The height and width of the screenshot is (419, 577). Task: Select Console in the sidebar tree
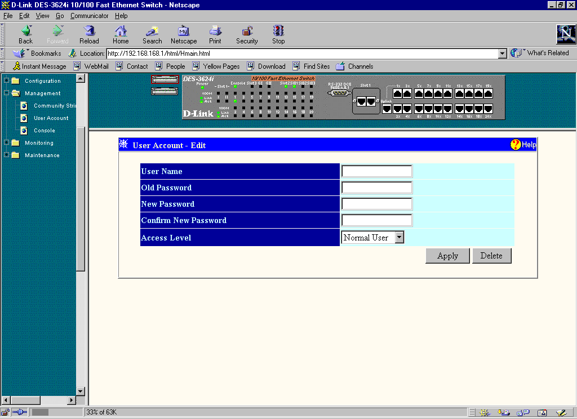45,131
